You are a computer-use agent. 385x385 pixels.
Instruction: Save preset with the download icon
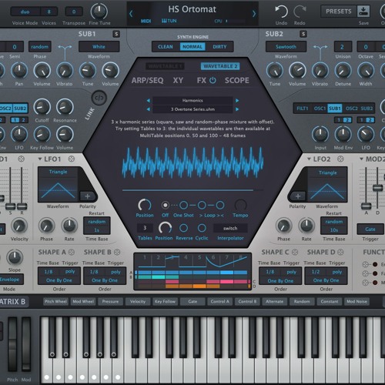click(x=363, y=12)
